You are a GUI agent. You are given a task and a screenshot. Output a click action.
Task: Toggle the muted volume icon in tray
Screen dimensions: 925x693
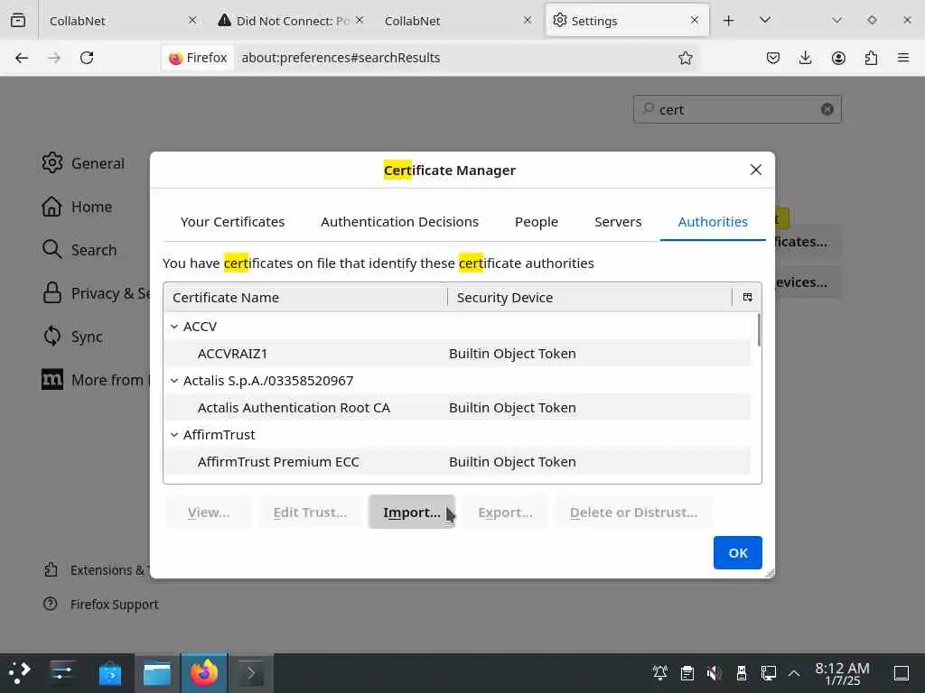[x=714, y=672]
